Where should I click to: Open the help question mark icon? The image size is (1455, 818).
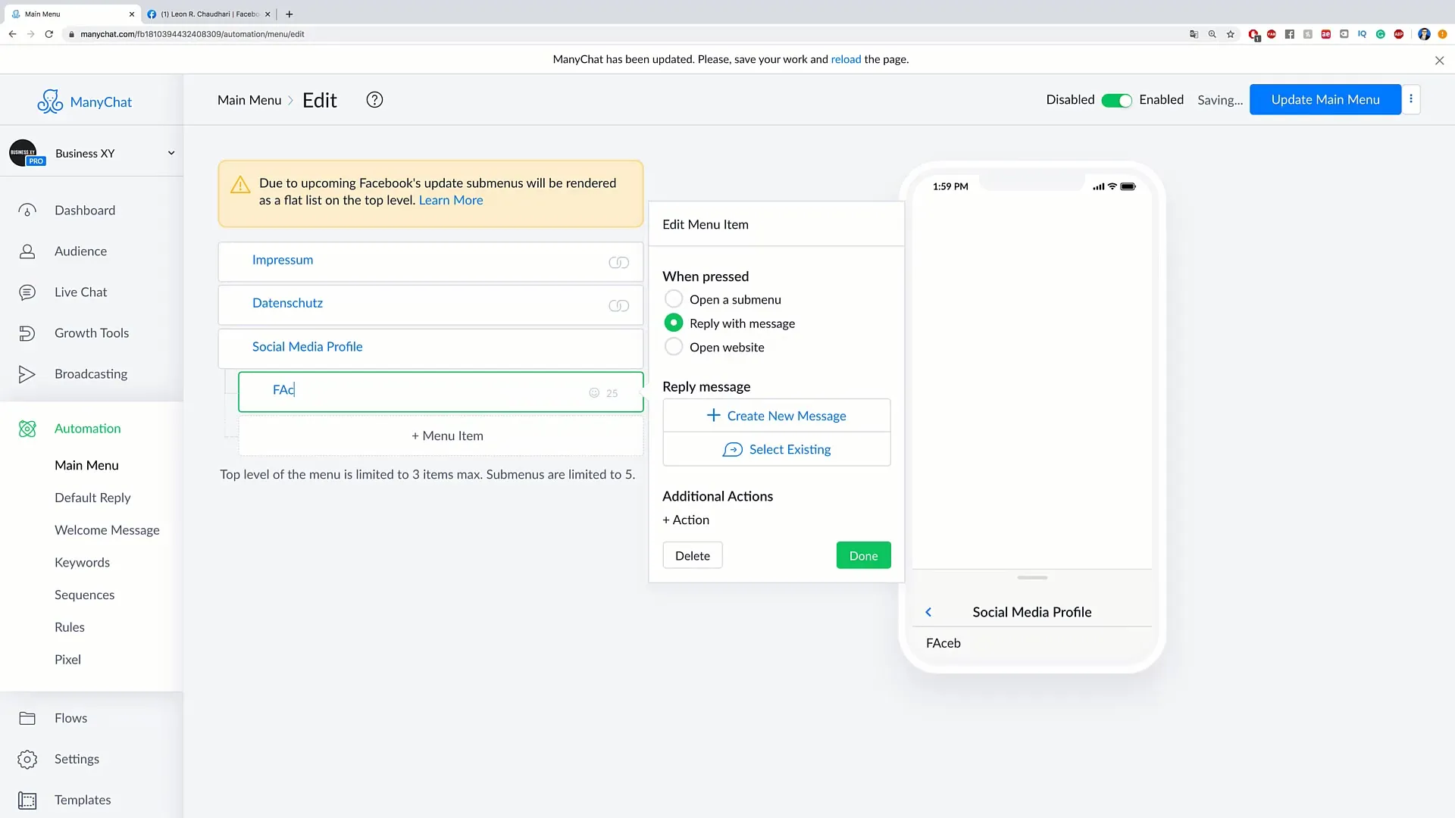tap(374, 100)
